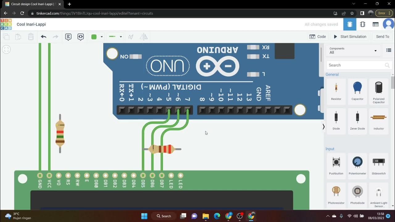Click the Delete trash icon
This screenshot has width=395, height=222.
click(x=31, y=37)
